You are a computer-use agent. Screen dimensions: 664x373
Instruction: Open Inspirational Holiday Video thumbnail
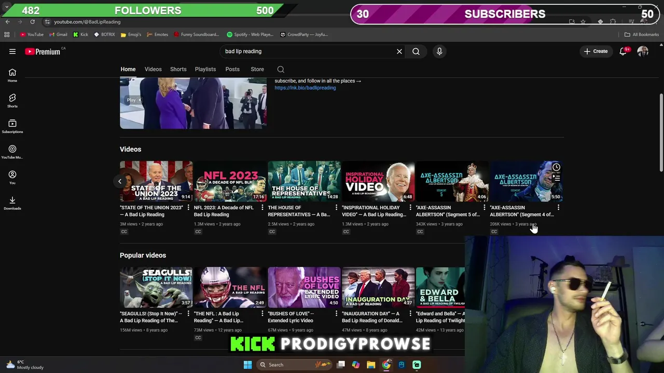click(x=378, y=181)
